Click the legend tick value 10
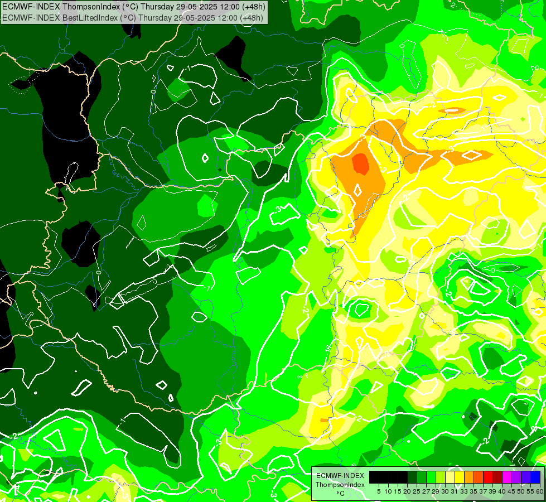 (x=388, y=491)
